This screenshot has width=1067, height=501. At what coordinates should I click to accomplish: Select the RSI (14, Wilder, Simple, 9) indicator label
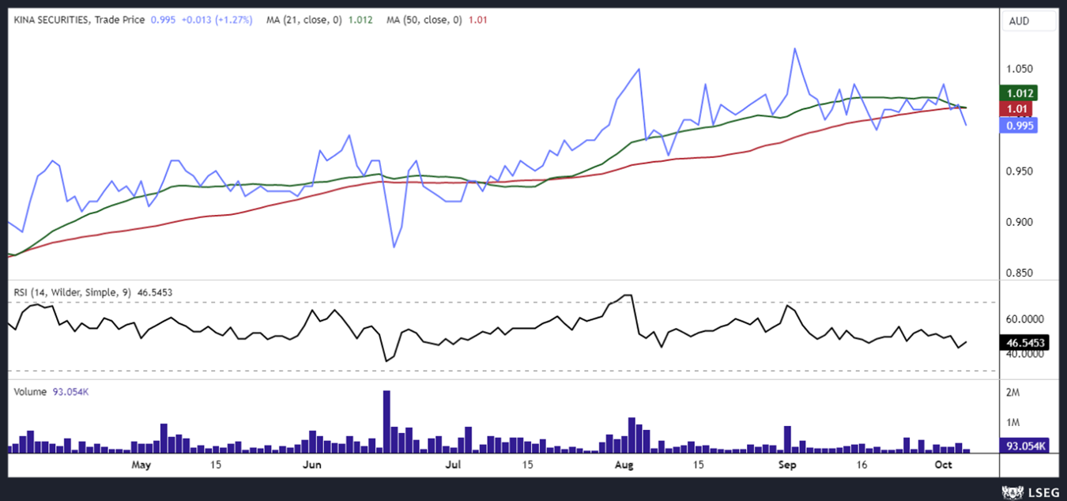pyautogui.click(x=74, y=292)
